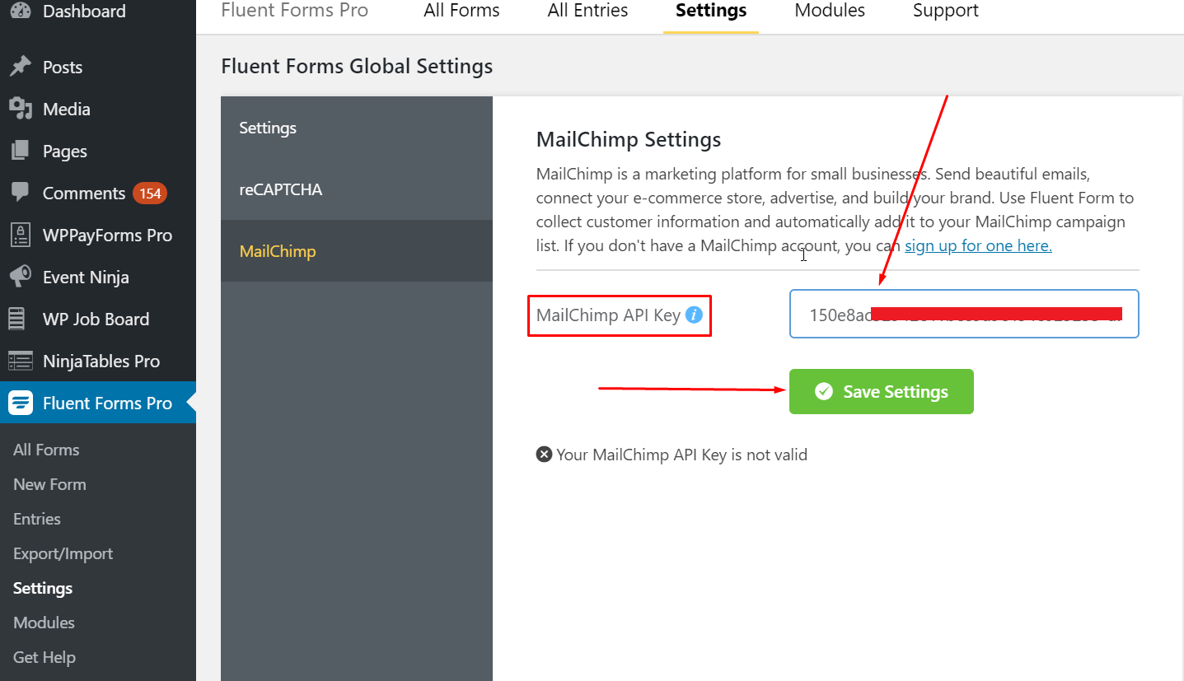Click the Pages stack icon
Image resolution: width=1184 pixels, height=681 pixels.
[x=21, y=151]
